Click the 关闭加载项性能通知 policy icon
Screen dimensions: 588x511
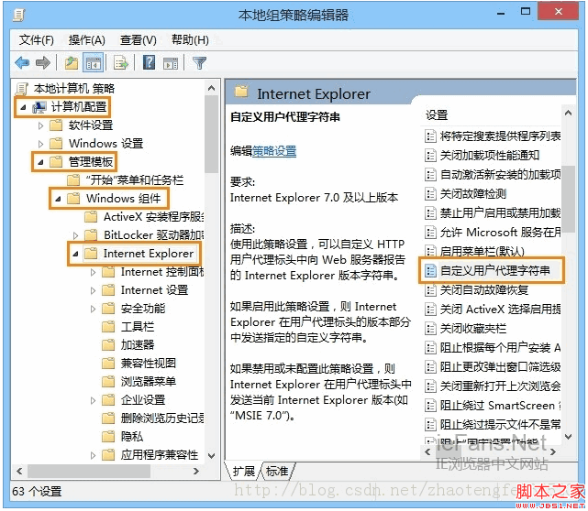pos(430,155)
